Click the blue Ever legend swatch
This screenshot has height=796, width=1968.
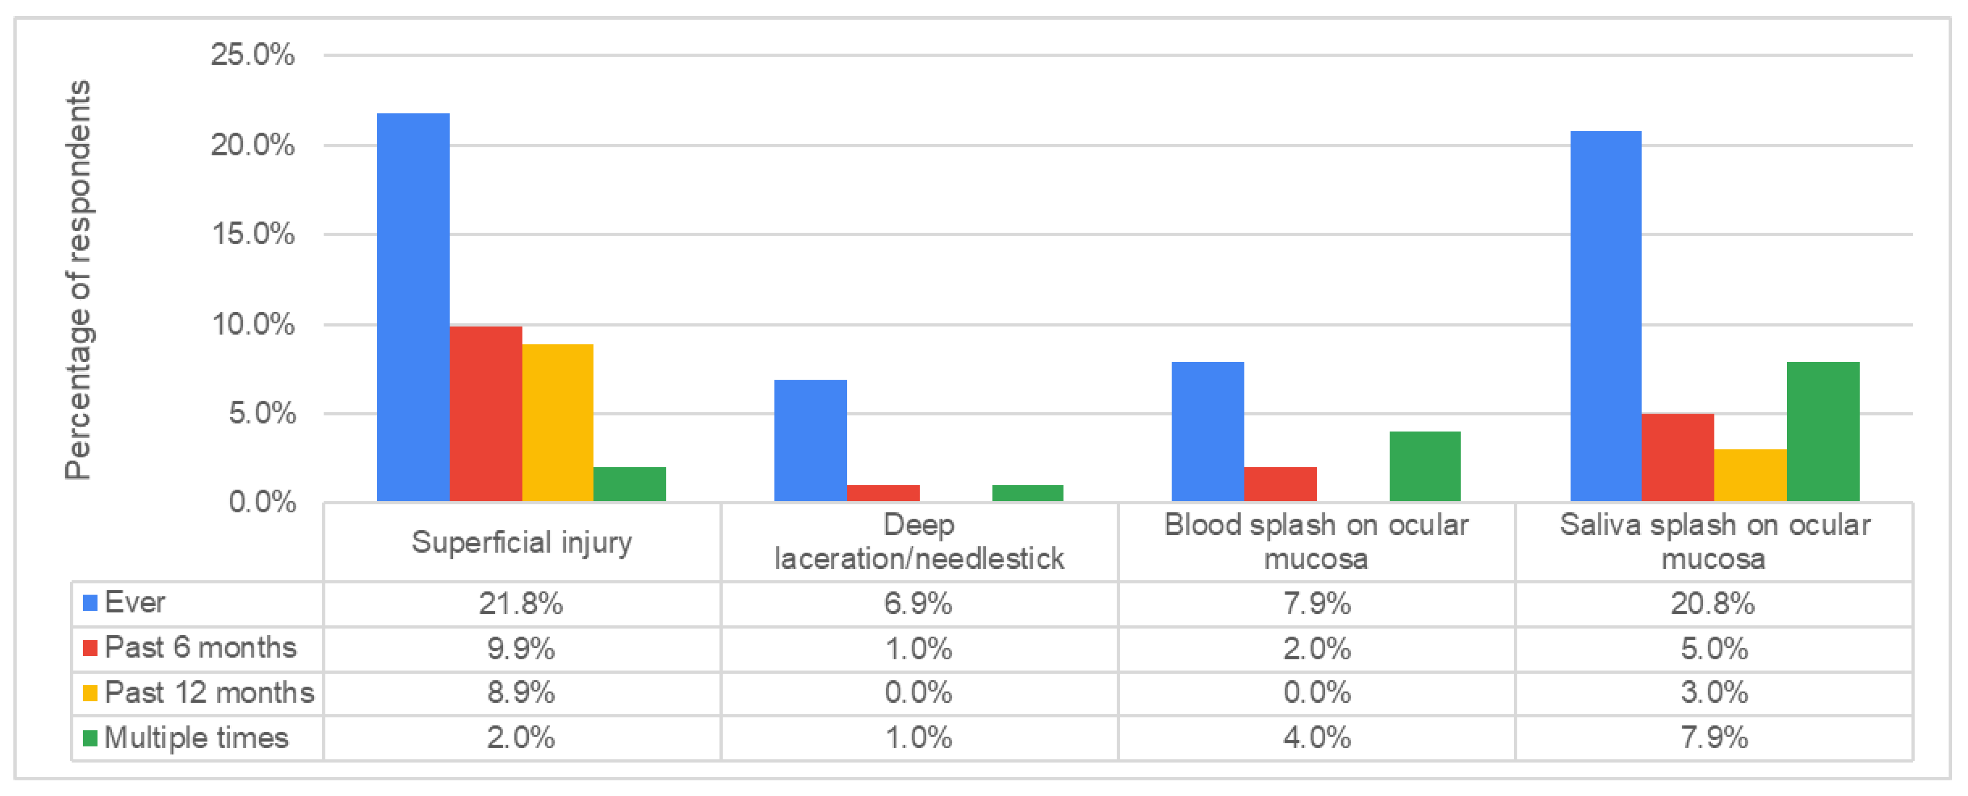89,603
